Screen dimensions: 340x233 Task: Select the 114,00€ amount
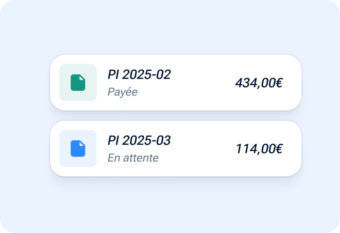pyautogui.click(x=259, y=149)
